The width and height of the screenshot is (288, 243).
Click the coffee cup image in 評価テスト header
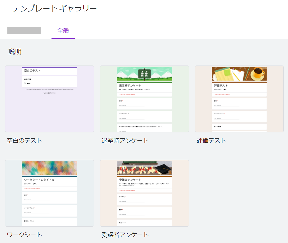[259, 73]
